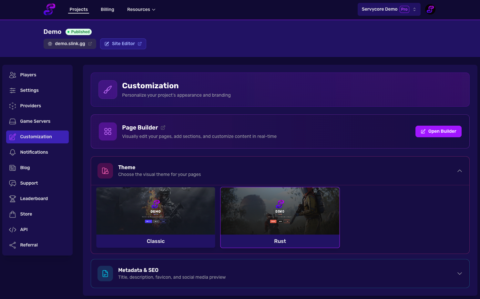Click the Servycore logo in the navbar
Image resolution: width=480 pixels, height=299 pixels.
49,9
